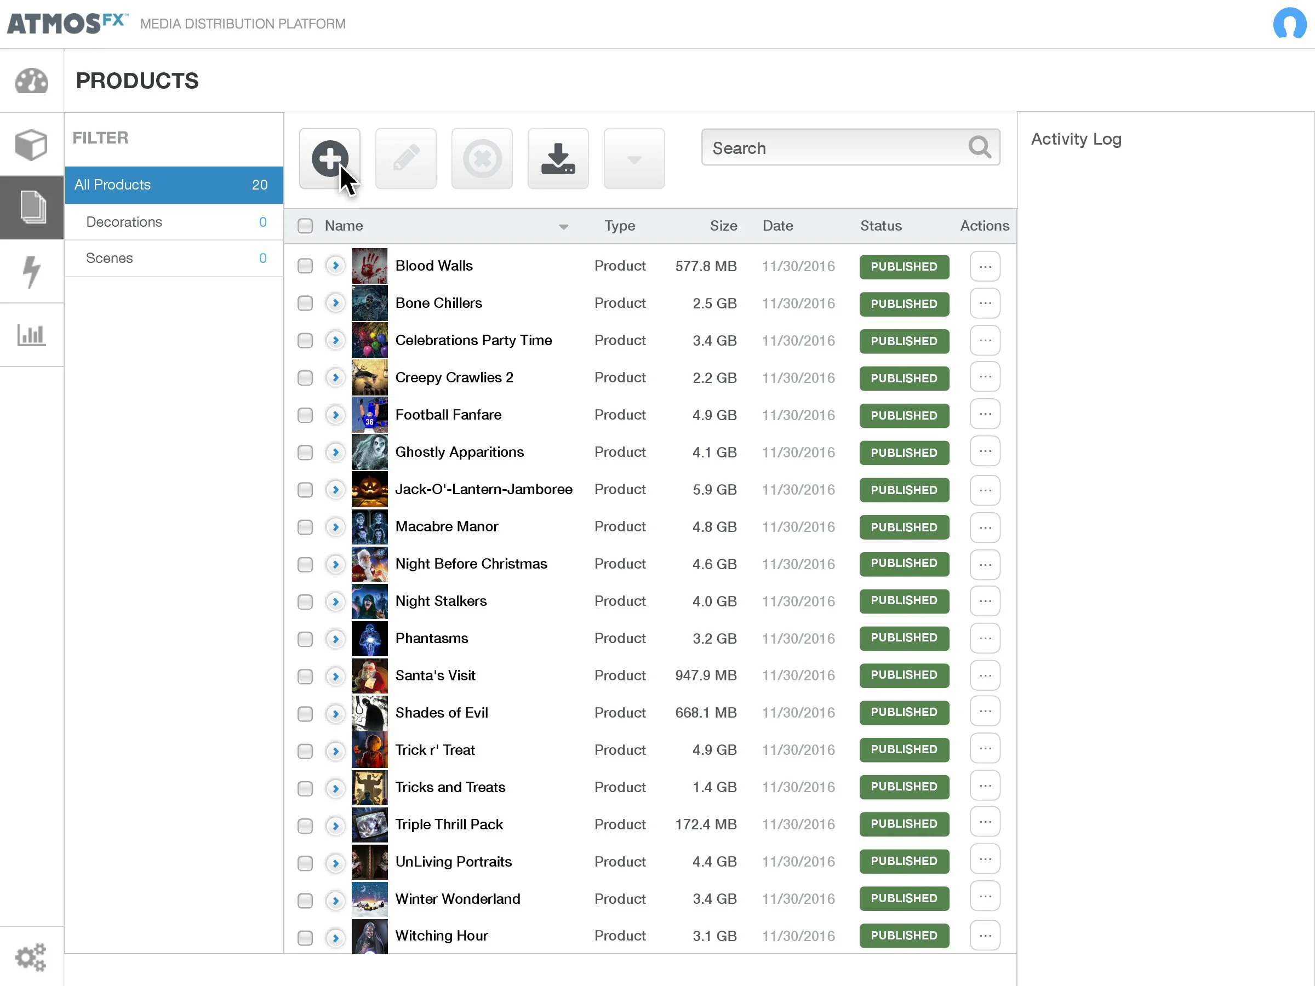Click the AtmosFX logo

67,24
